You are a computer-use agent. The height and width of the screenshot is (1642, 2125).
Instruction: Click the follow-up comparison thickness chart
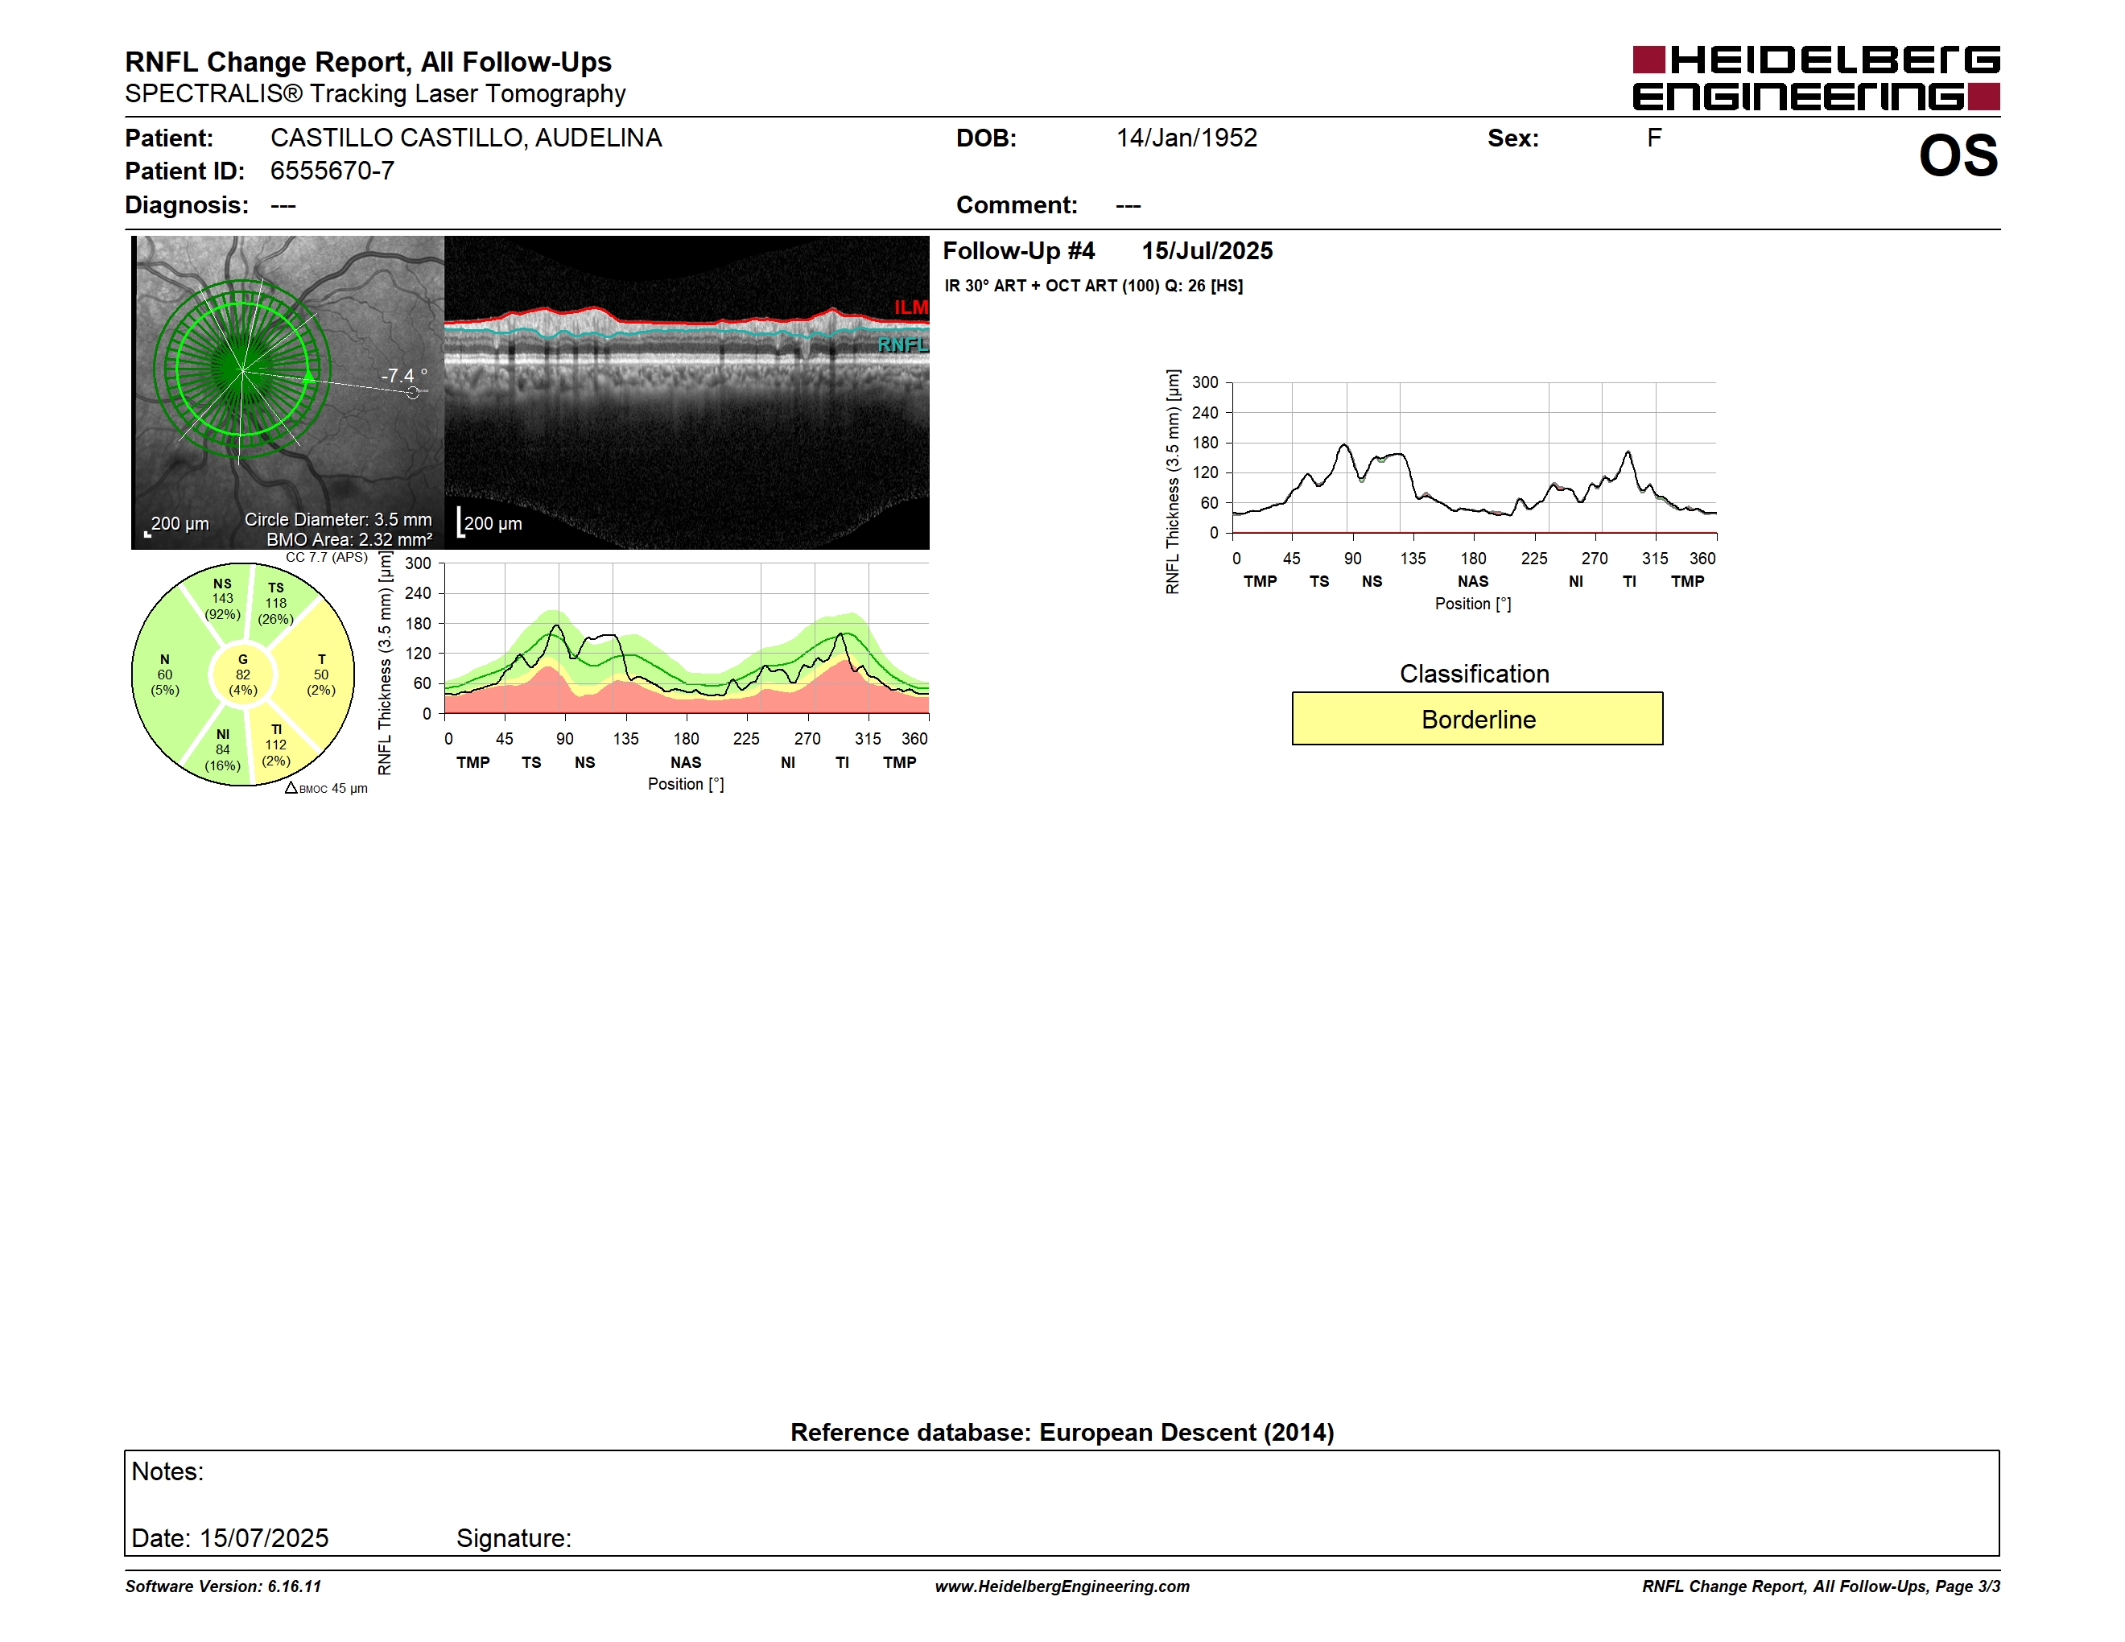(1442, 489)
